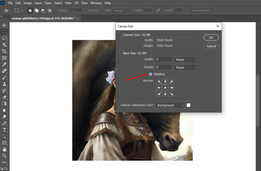The image size is (261, 171).
Task: Open the Window menu
Action: point(96,3)
